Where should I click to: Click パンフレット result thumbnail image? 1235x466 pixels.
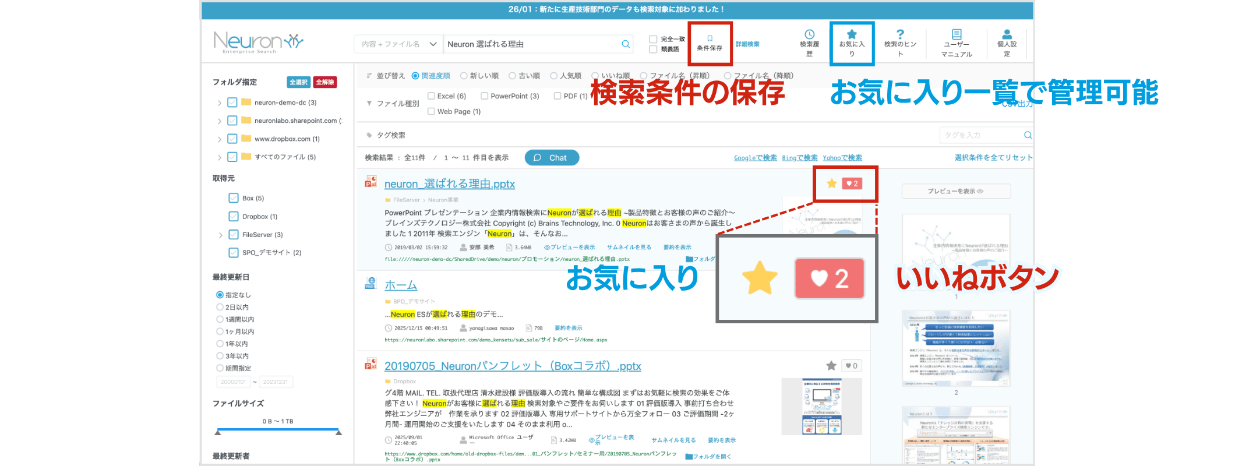(821, 407)
